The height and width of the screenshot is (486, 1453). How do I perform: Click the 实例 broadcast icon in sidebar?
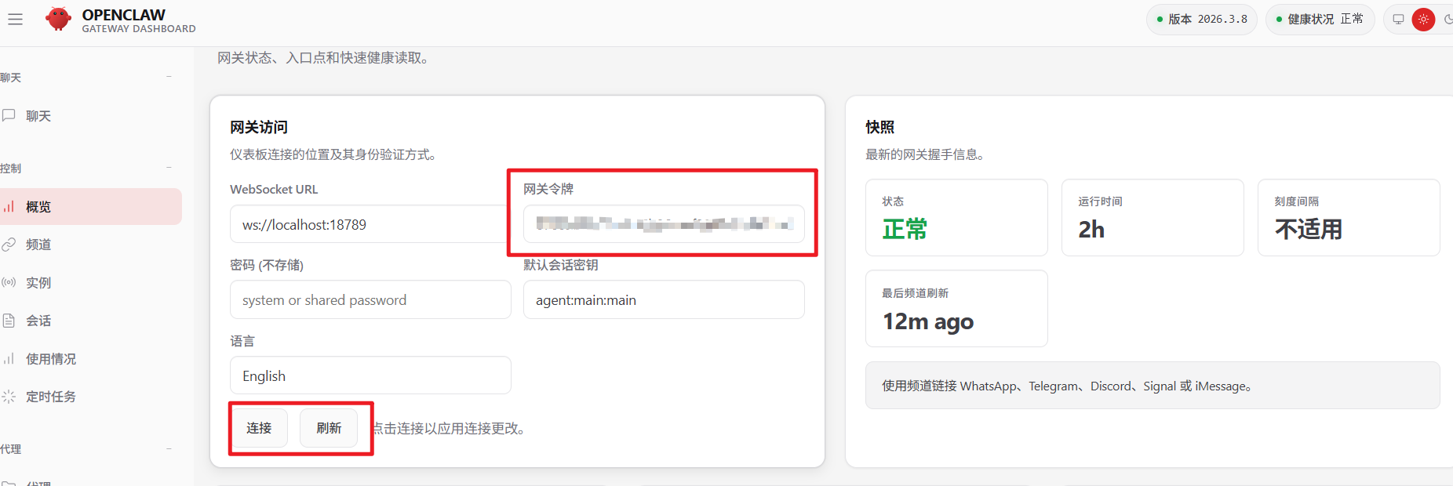9,282
